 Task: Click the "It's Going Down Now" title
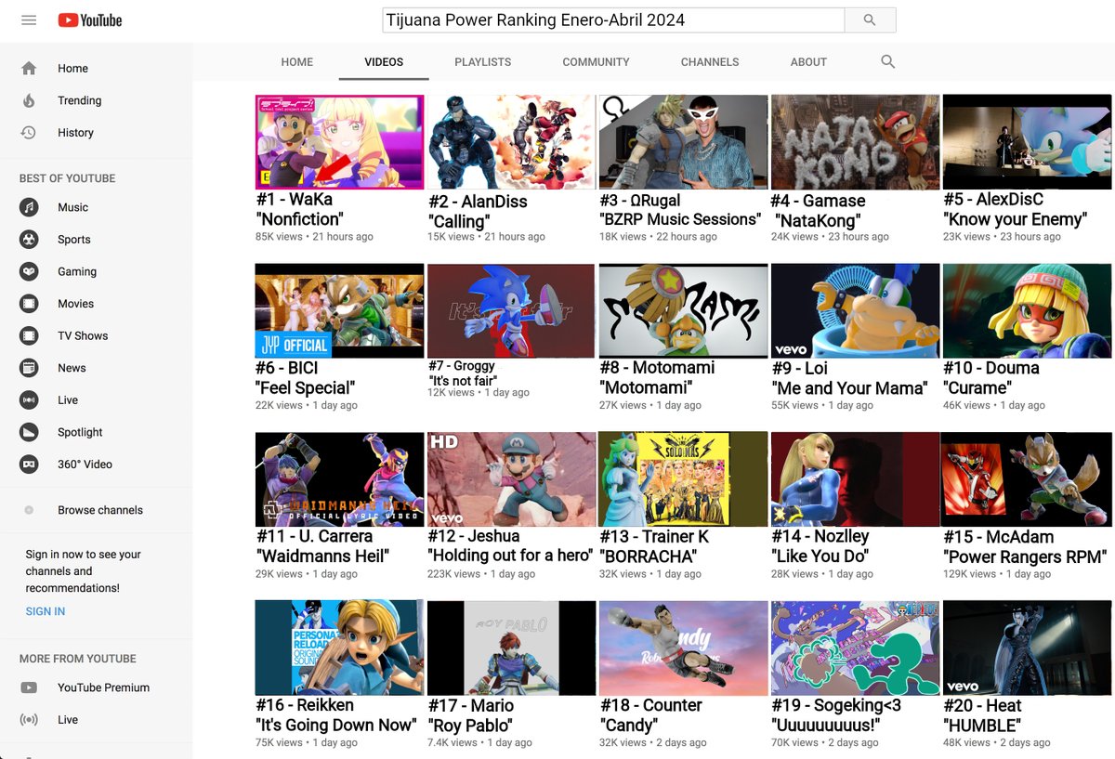click(336, 726)
